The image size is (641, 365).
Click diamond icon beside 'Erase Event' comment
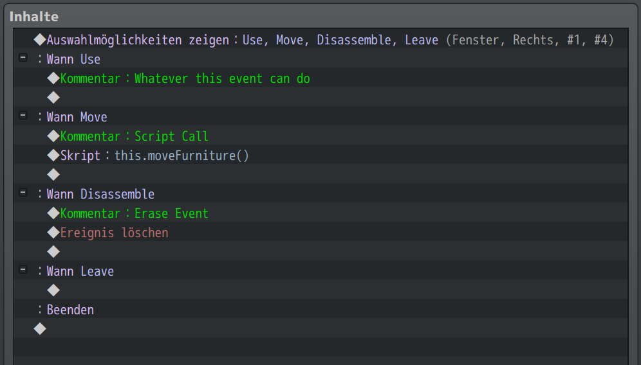click(53, 213)
